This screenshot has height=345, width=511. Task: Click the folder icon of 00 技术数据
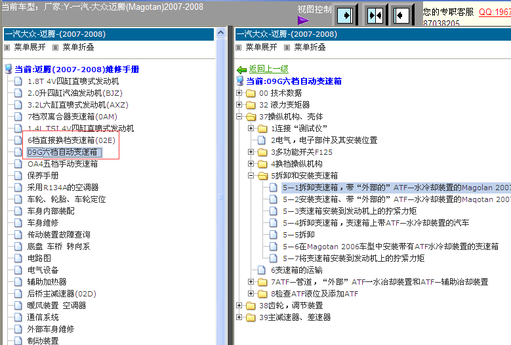(251, 94)
